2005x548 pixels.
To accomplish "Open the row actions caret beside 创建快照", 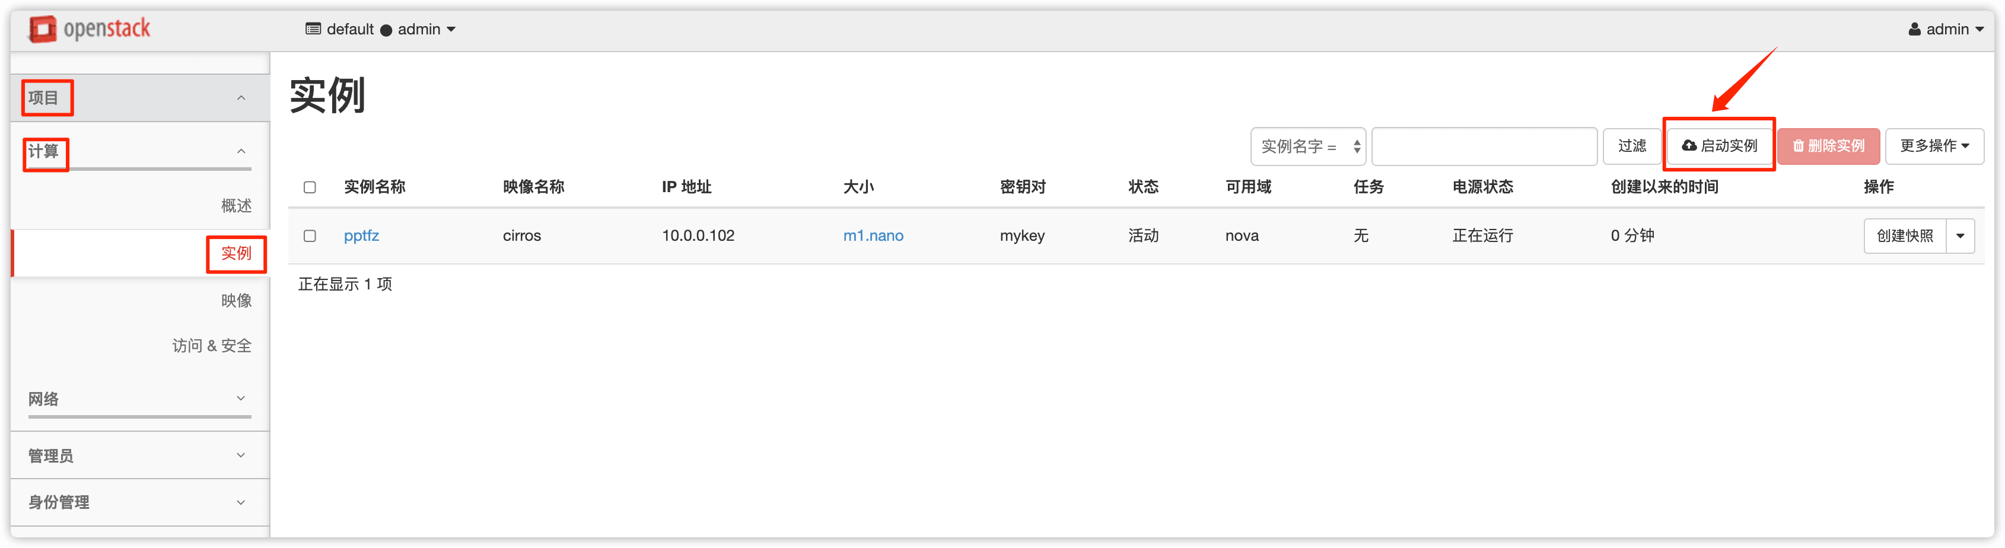I will tap(1961, 236).
